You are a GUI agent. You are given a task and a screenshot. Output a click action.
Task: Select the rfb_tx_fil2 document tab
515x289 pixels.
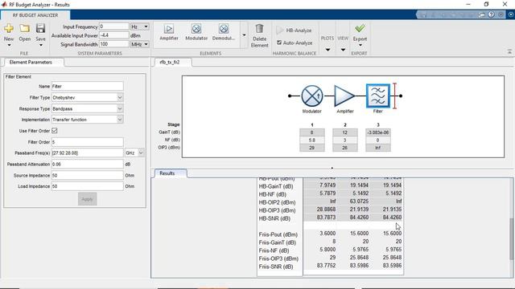[170, 63]
